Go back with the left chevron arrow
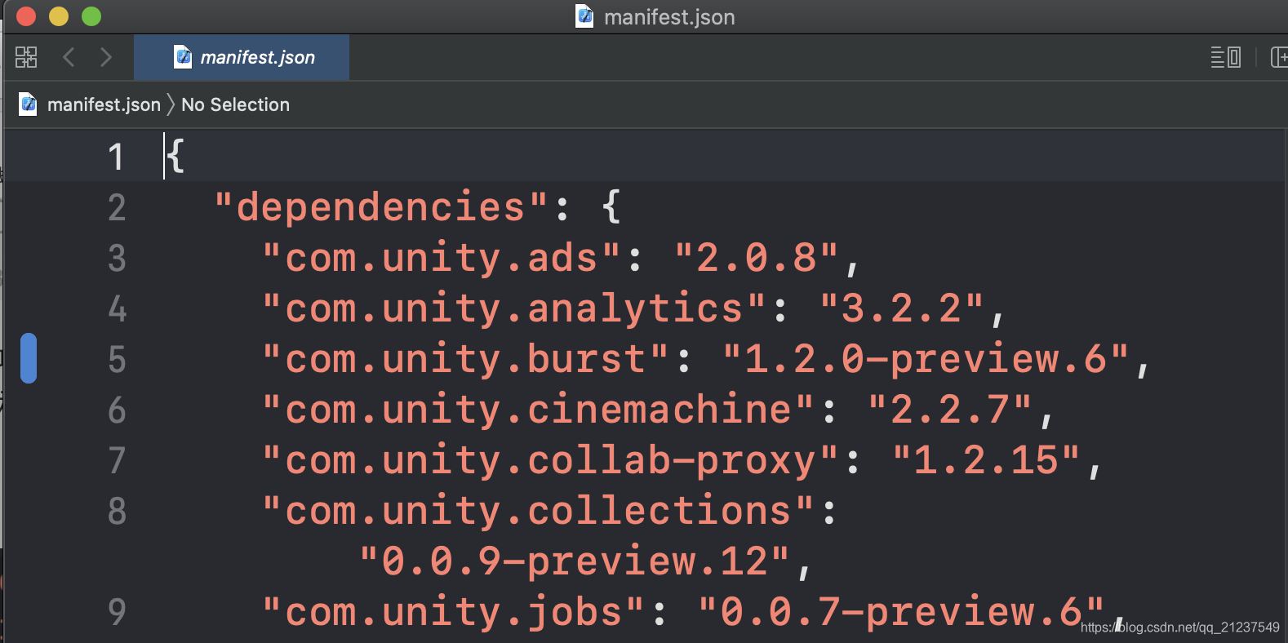Screen dimensions: 1288x643 (69, 57)
